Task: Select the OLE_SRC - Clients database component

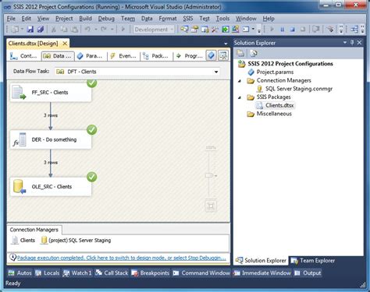Action: point(51,187)
